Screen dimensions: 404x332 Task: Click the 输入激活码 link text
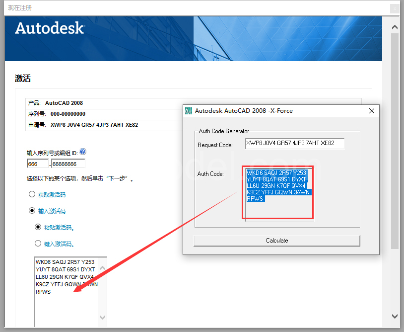pos(52,211)
